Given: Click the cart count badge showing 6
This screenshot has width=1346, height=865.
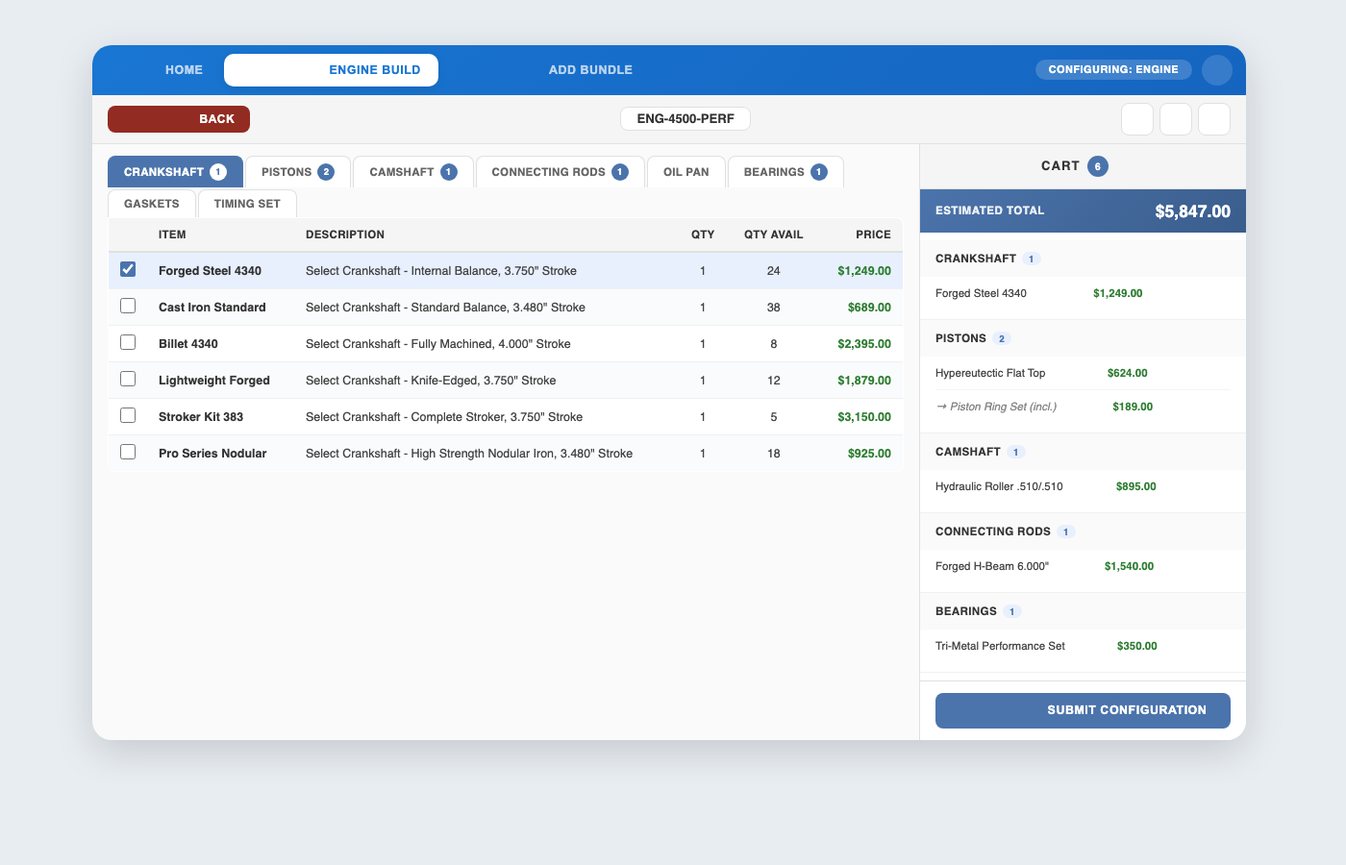Looking at the screenshot, I should (x=1100, y=165).
